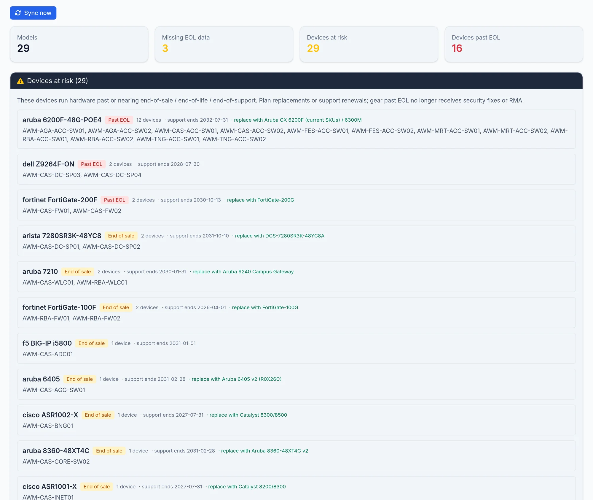Screen dimensions: 593x500
Task: Select the AWM-CAS-ADC01 device name
Action: point(48,354)
